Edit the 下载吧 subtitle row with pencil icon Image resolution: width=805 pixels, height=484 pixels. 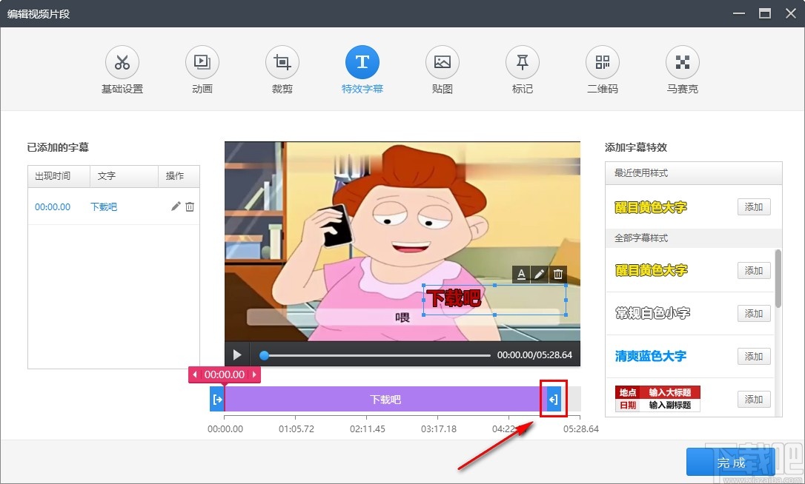tap(176, 206)
